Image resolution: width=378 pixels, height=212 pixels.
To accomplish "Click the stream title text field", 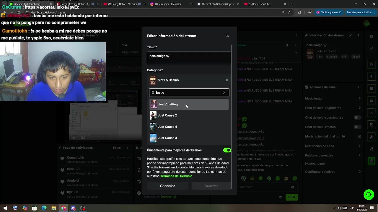I will 189,58.
